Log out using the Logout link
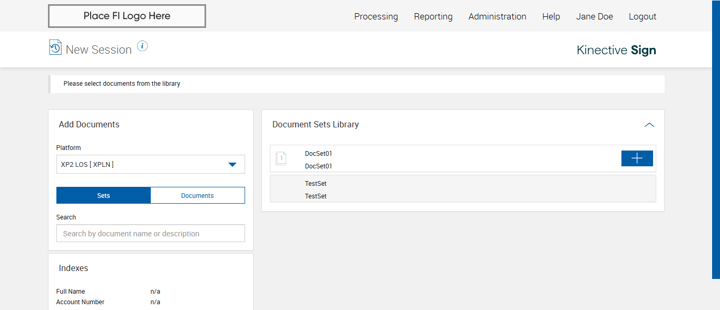 [x=643, y=16]
